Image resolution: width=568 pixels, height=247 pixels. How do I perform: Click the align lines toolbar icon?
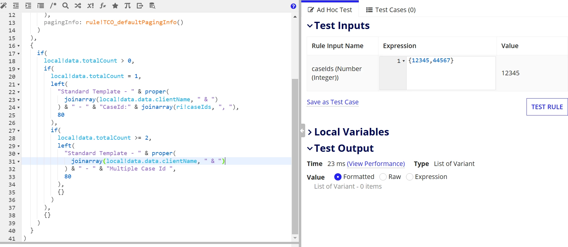[x=41, y=5]
